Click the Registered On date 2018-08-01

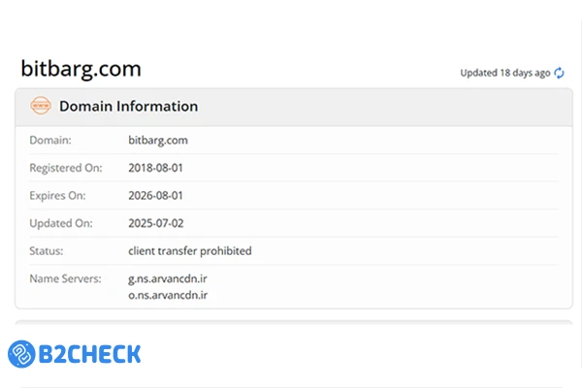156,168
